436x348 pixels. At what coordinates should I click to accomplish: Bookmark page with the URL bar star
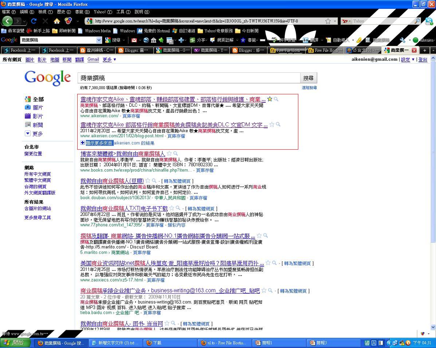click(328, 21)
